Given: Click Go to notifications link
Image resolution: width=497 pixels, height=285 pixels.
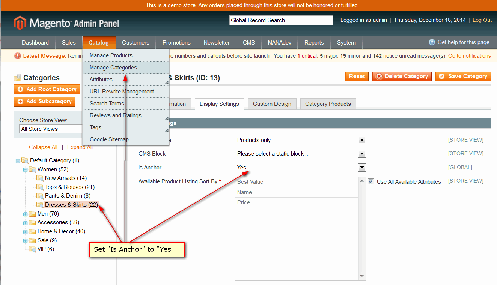Looking at the screenshot, I should (470, 56).
